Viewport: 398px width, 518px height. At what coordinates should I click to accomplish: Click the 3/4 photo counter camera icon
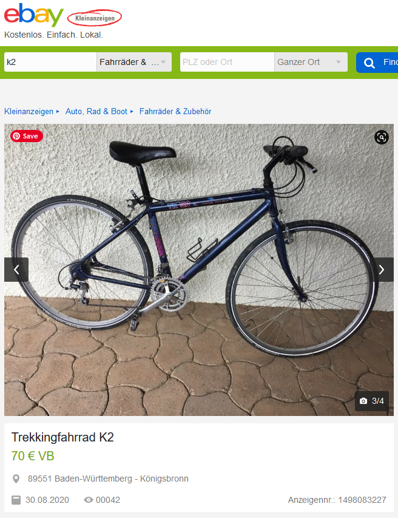[363, 401]
